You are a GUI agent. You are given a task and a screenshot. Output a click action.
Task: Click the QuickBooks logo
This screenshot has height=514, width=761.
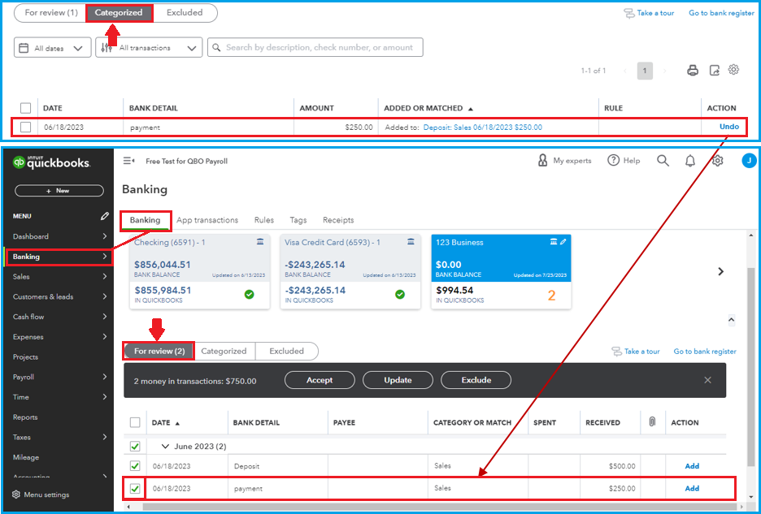51,162
